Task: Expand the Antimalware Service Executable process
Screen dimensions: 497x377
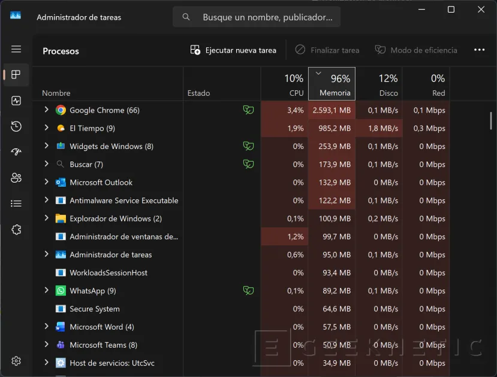Action: click(46, 199)
